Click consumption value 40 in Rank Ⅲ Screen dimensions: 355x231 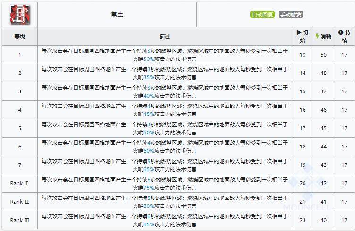(323, 220)
